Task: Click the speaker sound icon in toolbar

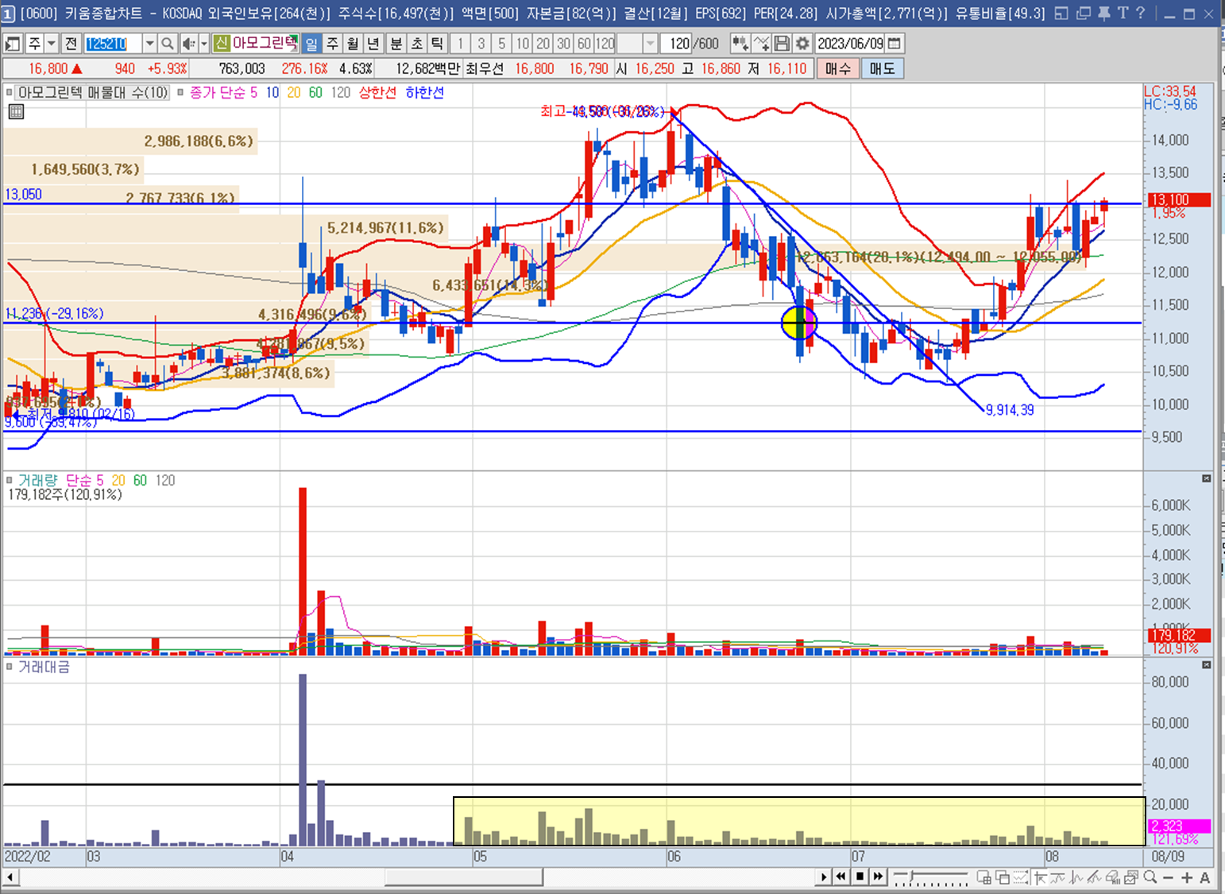Action: [188, 44]
